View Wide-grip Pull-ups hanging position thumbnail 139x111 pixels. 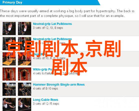pyautogui.click(x=9, y=74)
